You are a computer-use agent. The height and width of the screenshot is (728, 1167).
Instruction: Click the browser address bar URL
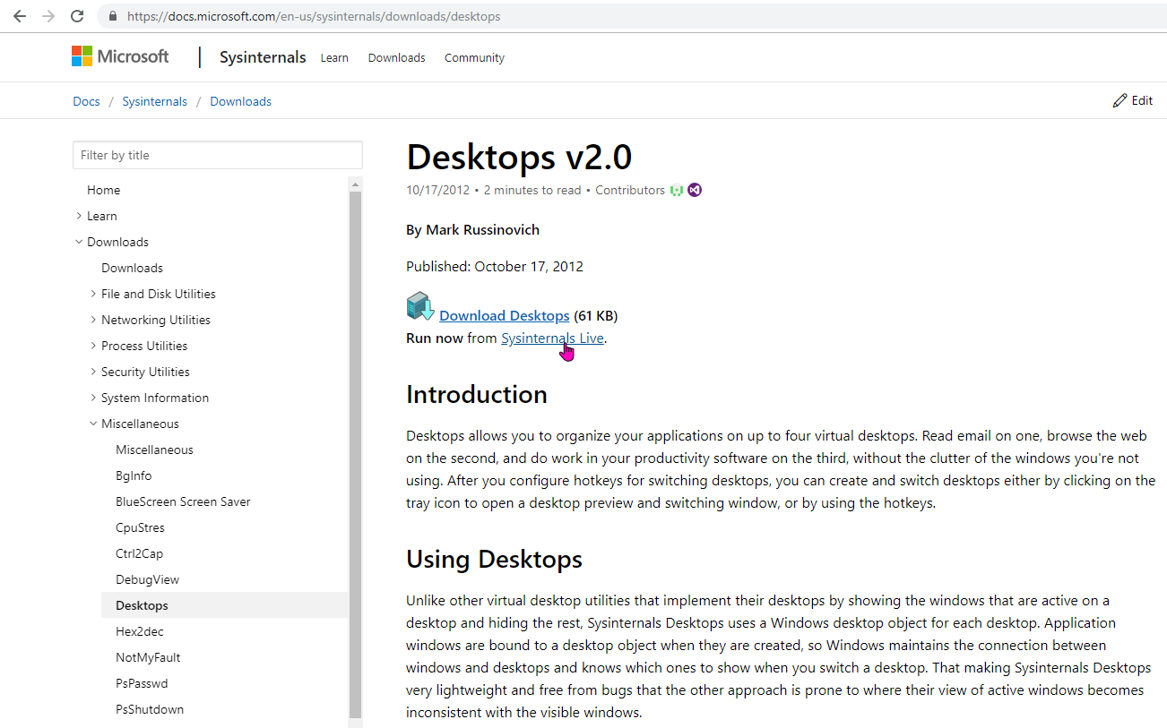tap(314, 16)
